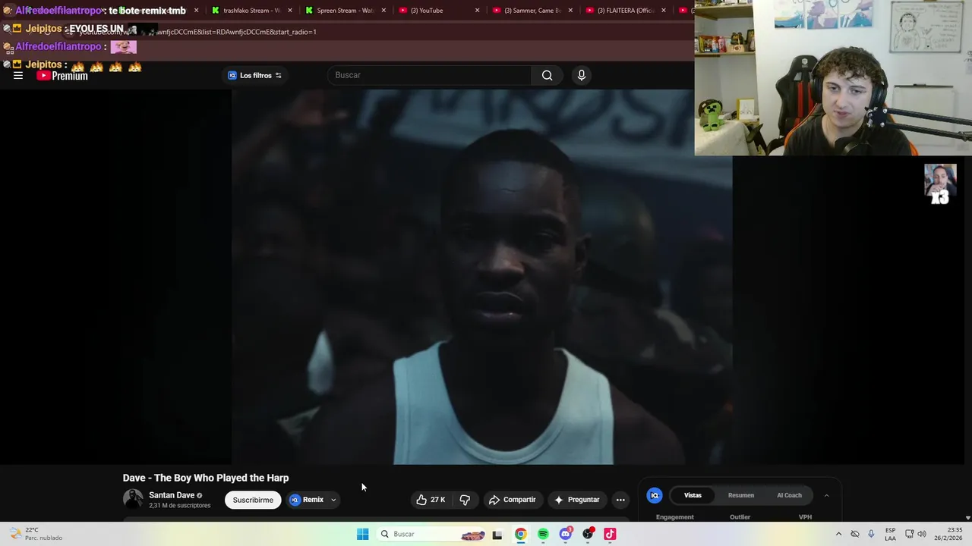Open the Los filtros filter button
The height and width of the screenshot is (546, 972).
pos(255,75)
